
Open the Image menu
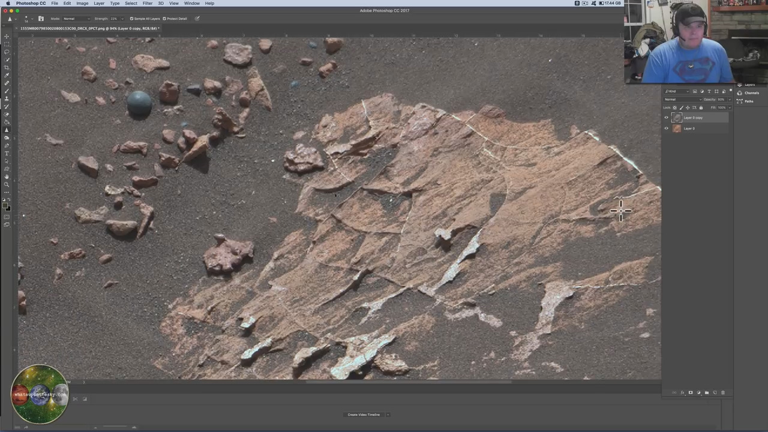(x=82, y=4)
